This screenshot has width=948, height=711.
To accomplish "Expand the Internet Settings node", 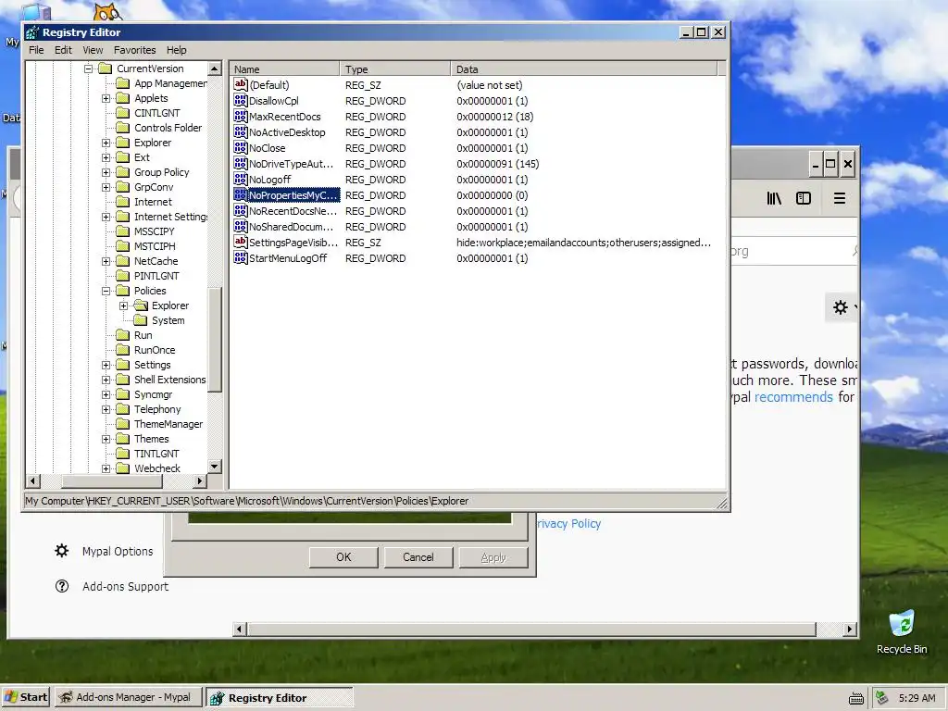I will coord(106,217).
